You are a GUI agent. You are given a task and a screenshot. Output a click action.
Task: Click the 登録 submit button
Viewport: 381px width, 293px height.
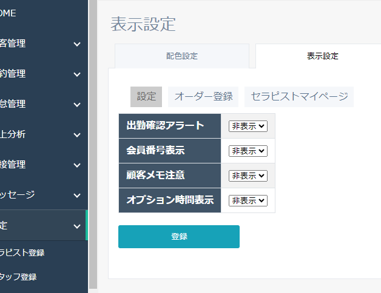click(179, 237)
